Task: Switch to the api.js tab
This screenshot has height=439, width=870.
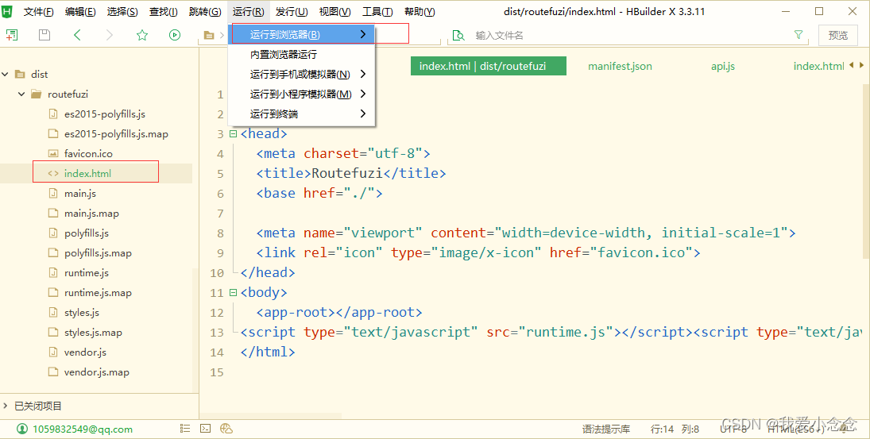Action: pos(722,66)
